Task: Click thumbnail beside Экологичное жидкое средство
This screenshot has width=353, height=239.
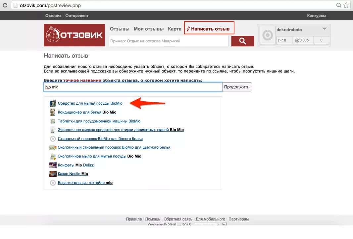Action: coord(53,130)
